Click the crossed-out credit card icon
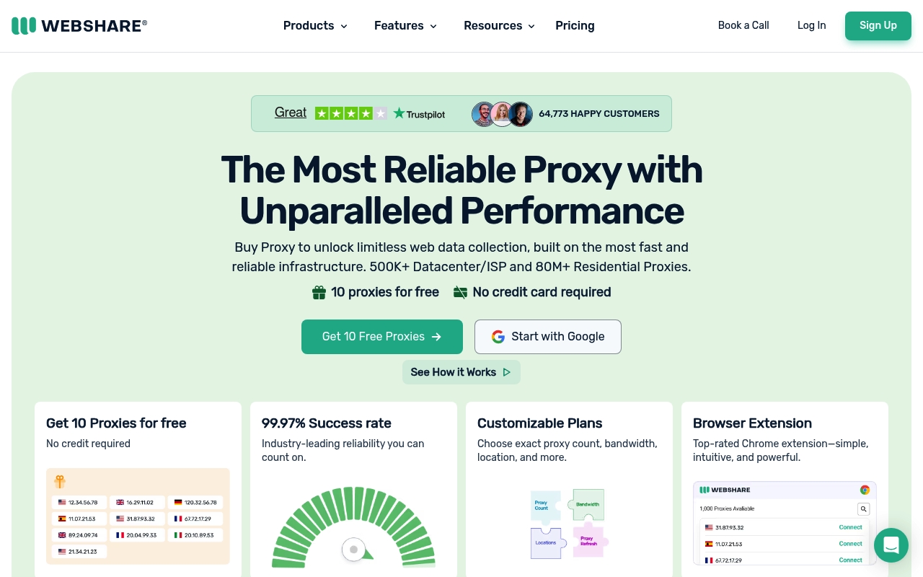Viewport: 923px width, 577px height. click(x=460, y=292)
